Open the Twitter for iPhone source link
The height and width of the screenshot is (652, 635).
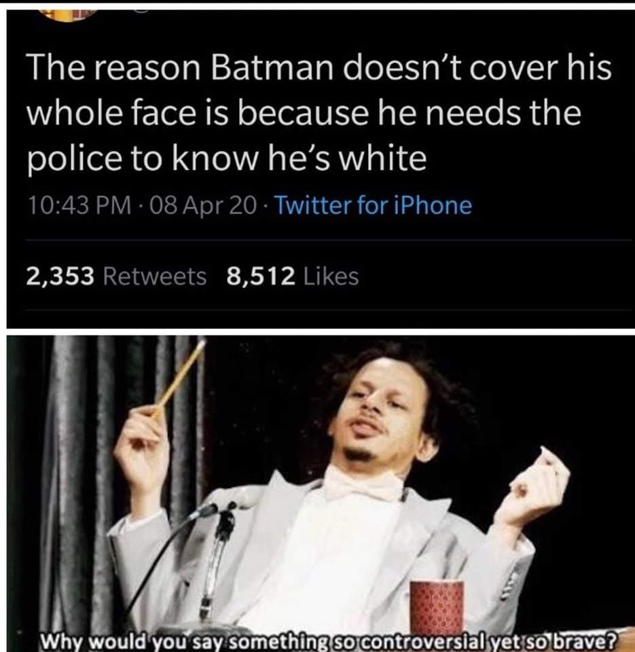[374, 204]
